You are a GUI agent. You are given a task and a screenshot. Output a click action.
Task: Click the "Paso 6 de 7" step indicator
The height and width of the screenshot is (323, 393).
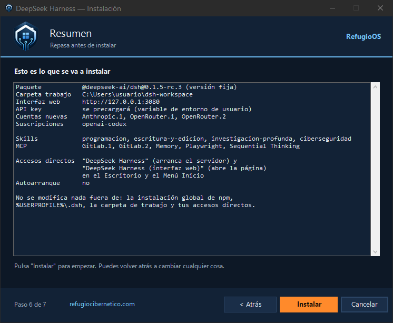[x=30, y=305]
